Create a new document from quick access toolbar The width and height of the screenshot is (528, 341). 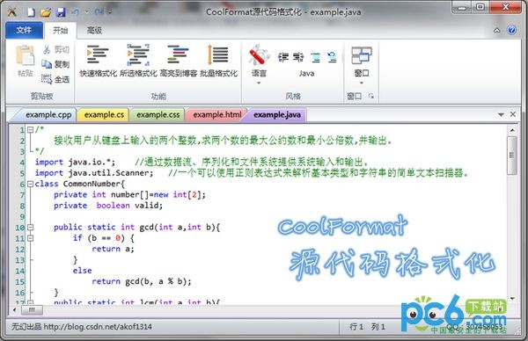tap(31, 12)
